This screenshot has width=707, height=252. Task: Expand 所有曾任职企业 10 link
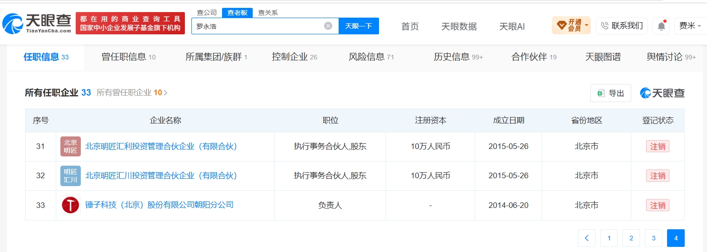132,92
